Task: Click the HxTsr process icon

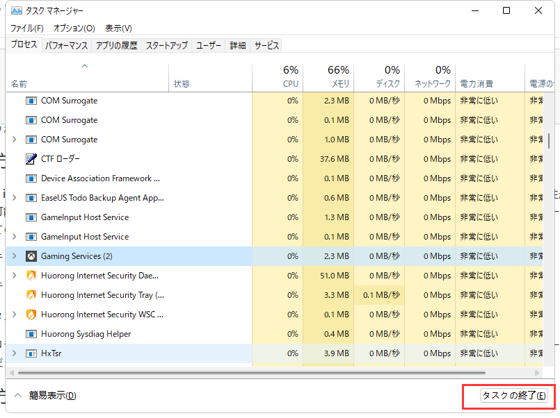Action: (x=31, y=353)
